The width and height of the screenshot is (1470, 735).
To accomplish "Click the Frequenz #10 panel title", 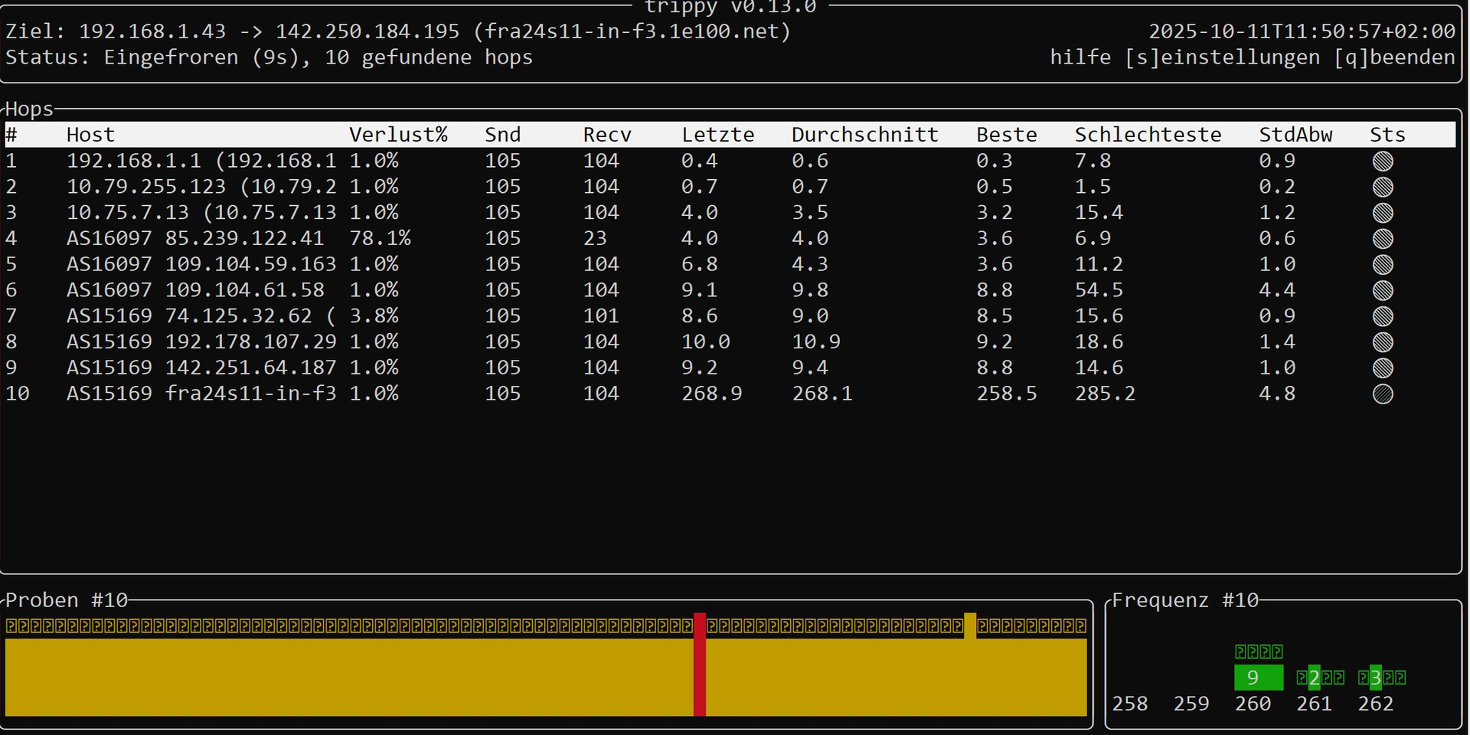I will tap(1185, 600).
